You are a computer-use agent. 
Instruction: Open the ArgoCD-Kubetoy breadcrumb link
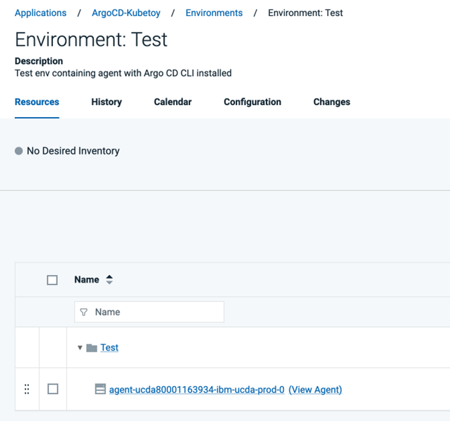[126, 13]
